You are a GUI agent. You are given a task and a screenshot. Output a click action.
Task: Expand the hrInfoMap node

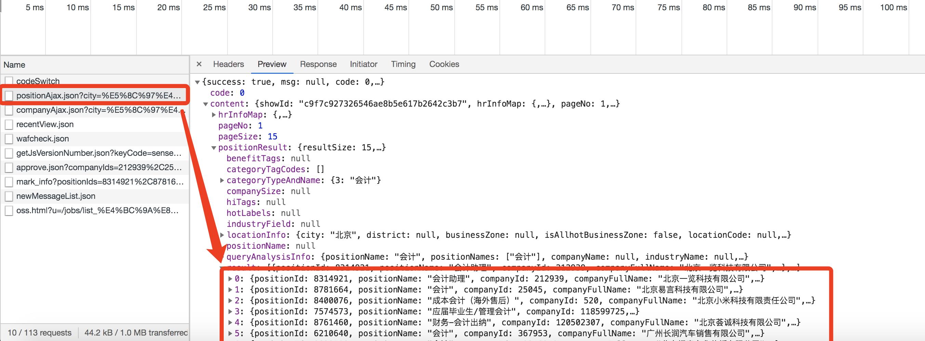pos(214,115)
